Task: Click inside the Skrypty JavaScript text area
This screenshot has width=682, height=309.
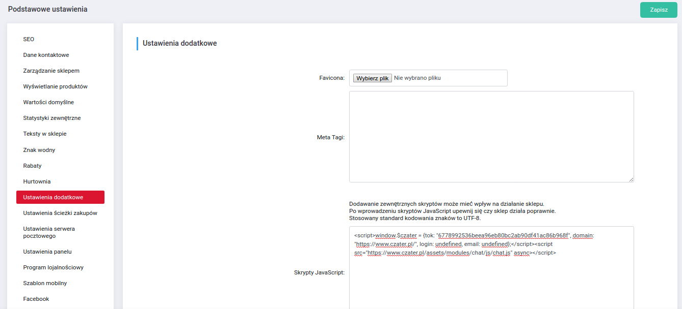Action: [x=491, y=268]
